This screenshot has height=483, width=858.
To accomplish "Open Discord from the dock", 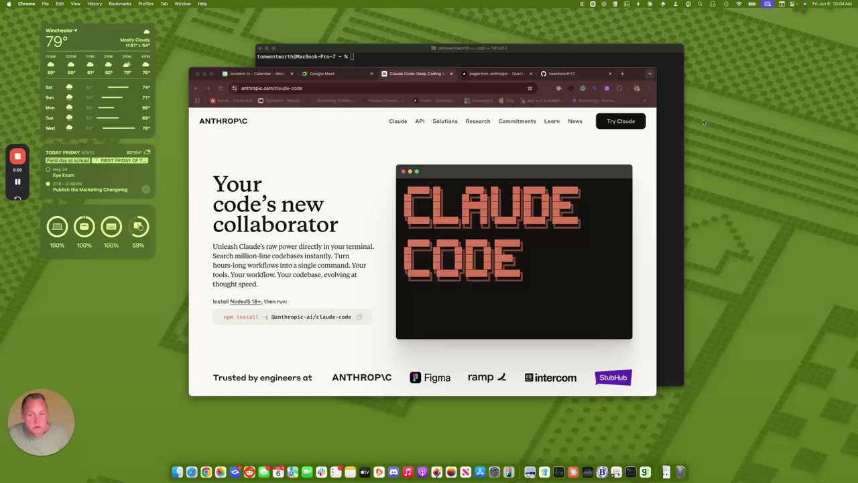I will coord(393,472).
